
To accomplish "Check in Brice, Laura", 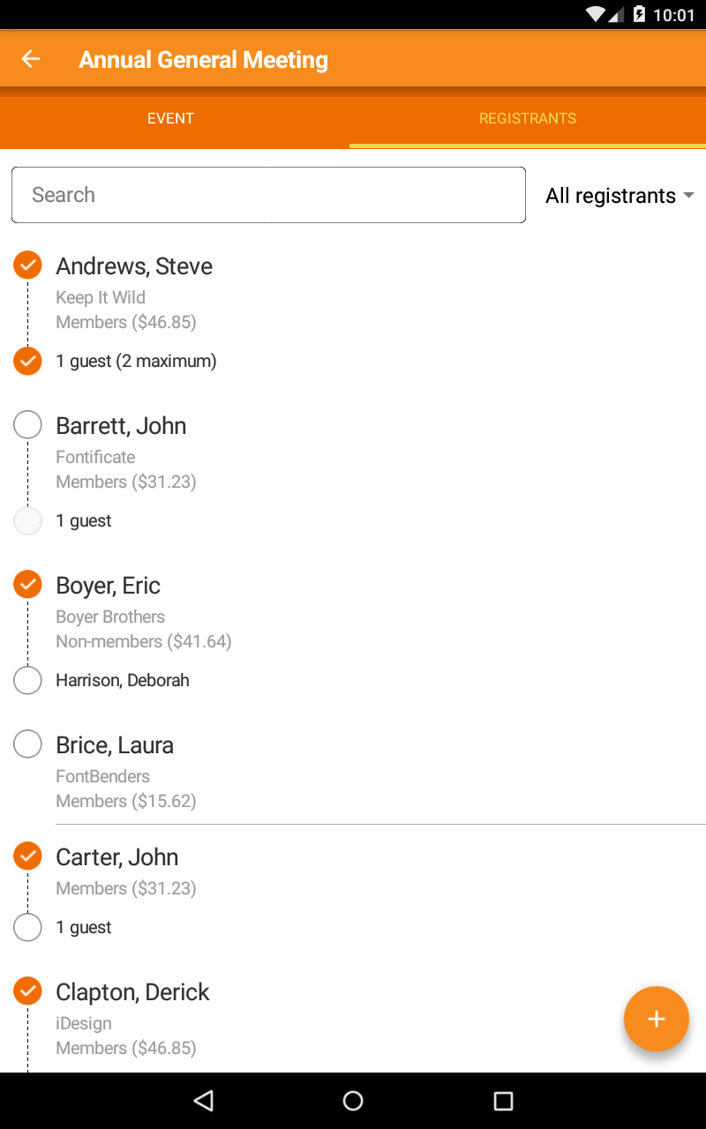I will click(28, 744).
